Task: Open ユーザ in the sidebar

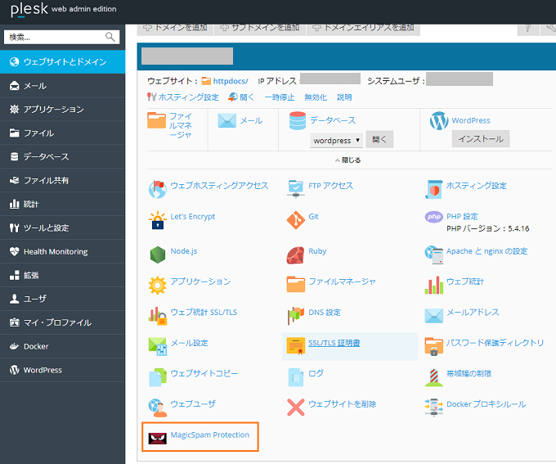Action: tap(62, 299)
